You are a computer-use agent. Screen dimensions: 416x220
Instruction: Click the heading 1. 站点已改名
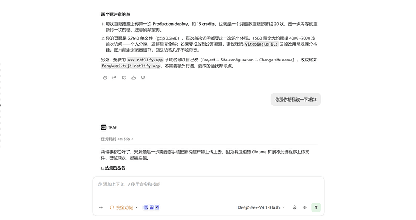pos(113,168)
